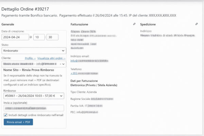Viewport: 204px width, 136px height.
Task: Click the billing info@ email link
Action: 89,61
